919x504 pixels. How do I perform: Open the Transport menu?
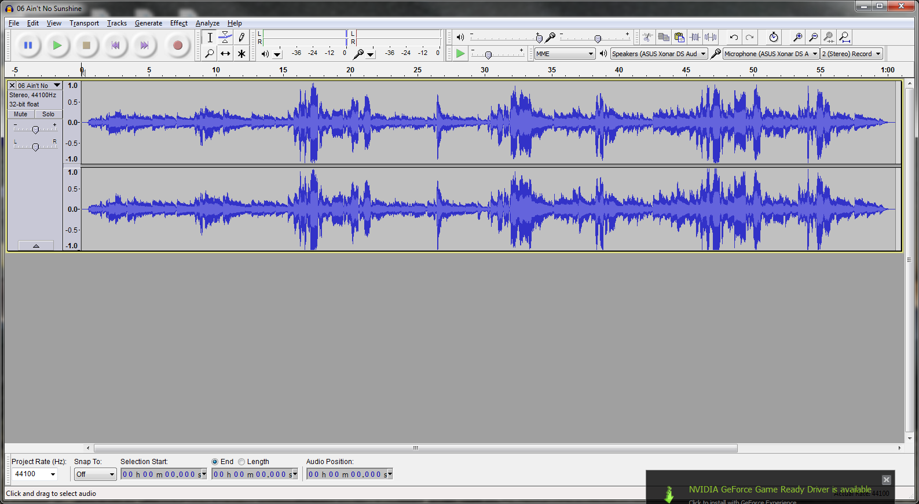coord(84,23)
